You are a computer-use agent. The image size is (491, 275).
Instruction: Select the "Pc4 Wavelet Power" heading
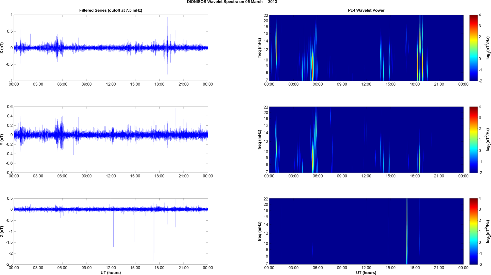coord(366,10)
